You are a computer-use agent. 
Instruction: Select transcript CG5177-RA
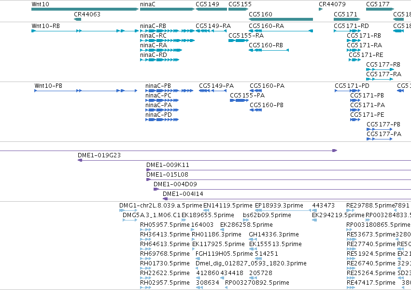379,79
